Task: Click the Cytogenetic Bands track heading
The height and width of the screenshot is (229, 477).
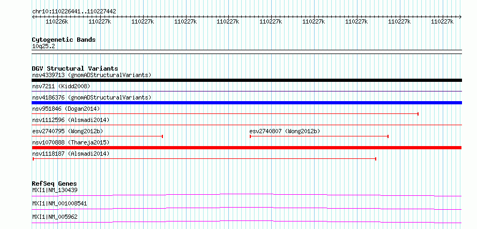Action: (x=64, y=40)
